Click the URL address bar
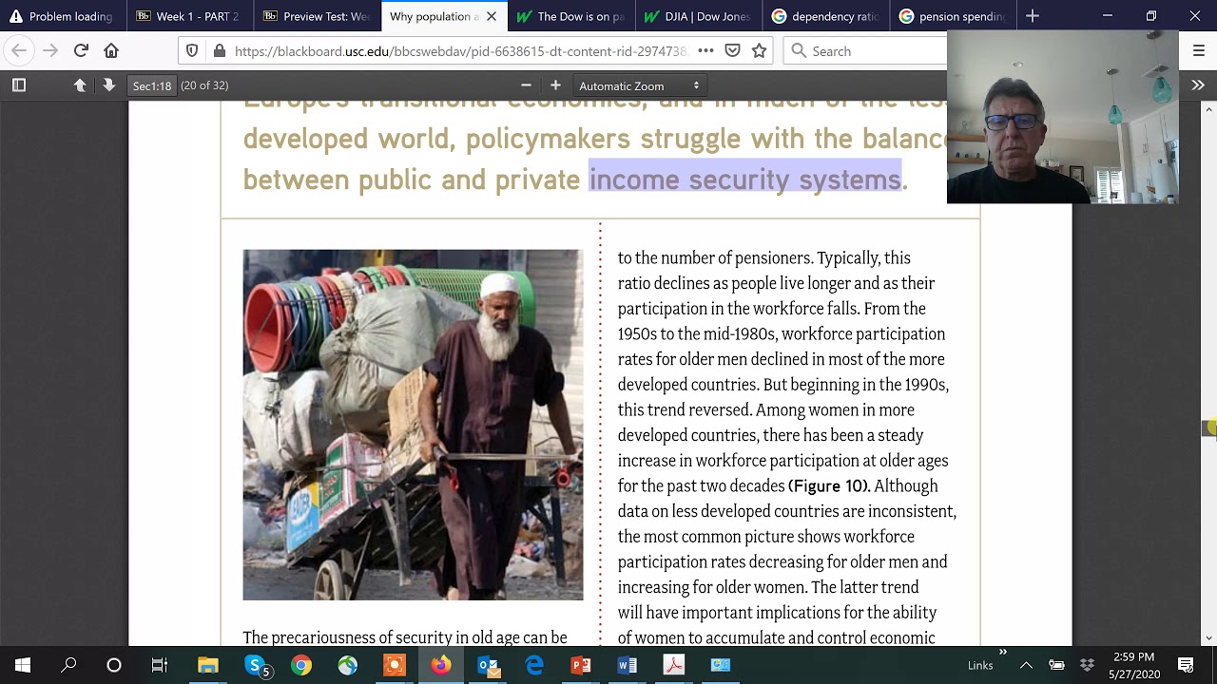Image resolution: width=1217 pixels, height=684 pixels. (461, 50)
